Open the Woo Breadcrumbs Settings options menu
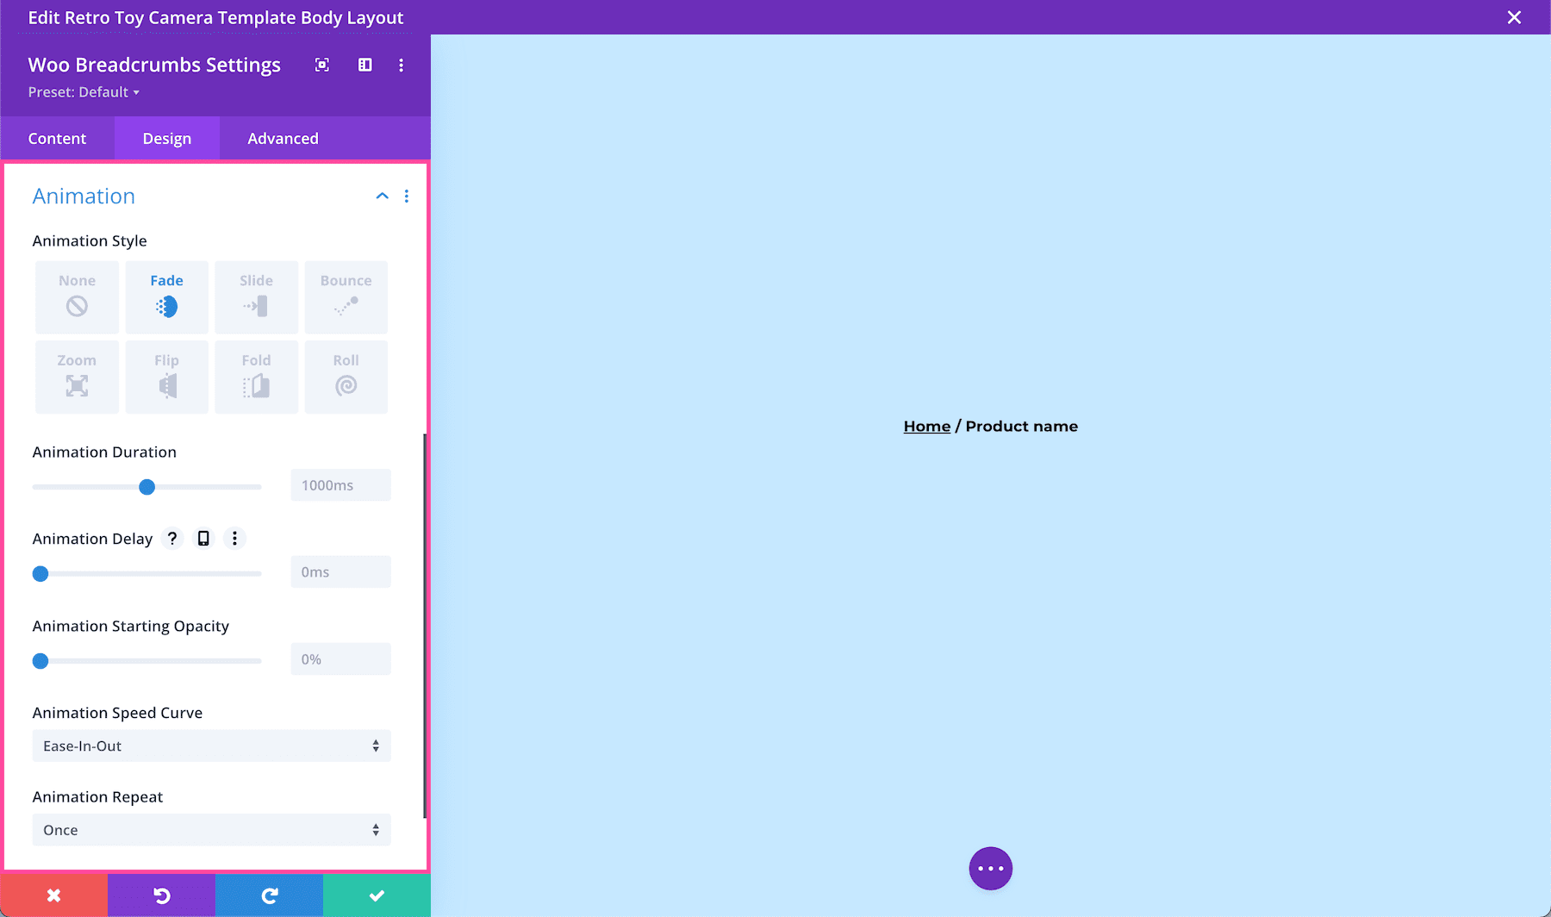The image size is (1551, 917). click(x=401, y=65)
